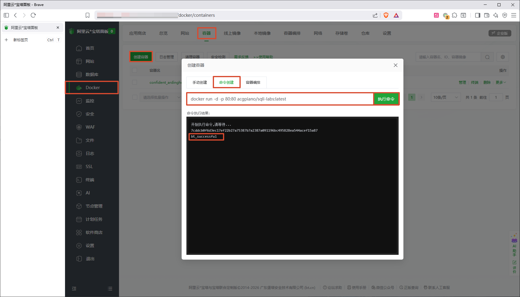Expand the 更多 more actions dropdown
Viewport: 520px width, 297px height.
[x=501, y=82]
